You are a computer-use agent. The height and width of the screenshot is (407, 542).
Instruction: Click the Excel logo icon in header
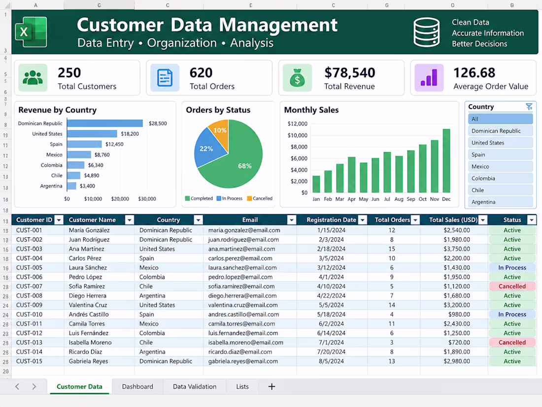(x=31, y=32)
